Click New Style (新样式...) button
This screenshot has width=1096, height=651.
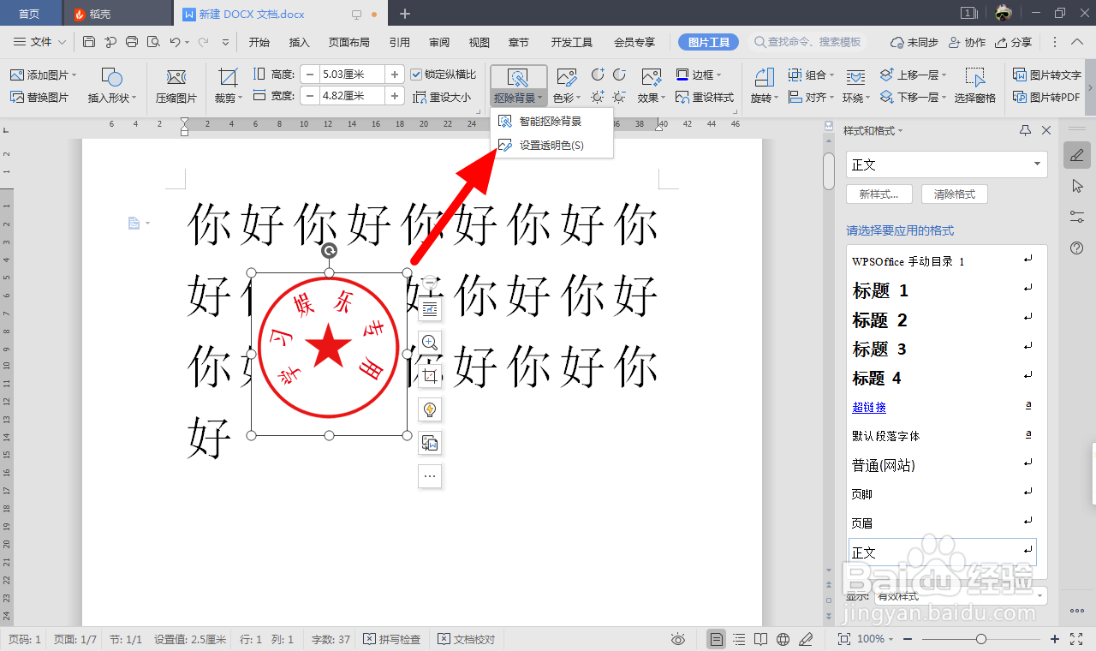click(879, 194)
